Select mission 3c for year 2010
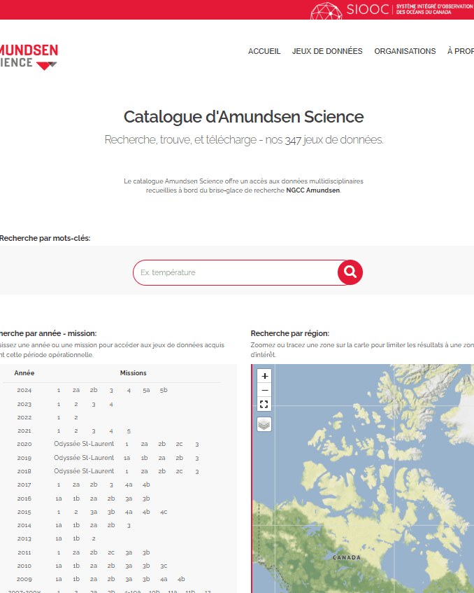Screen dimensions: 474x593 pyautogui.click(x=164, y=566)
